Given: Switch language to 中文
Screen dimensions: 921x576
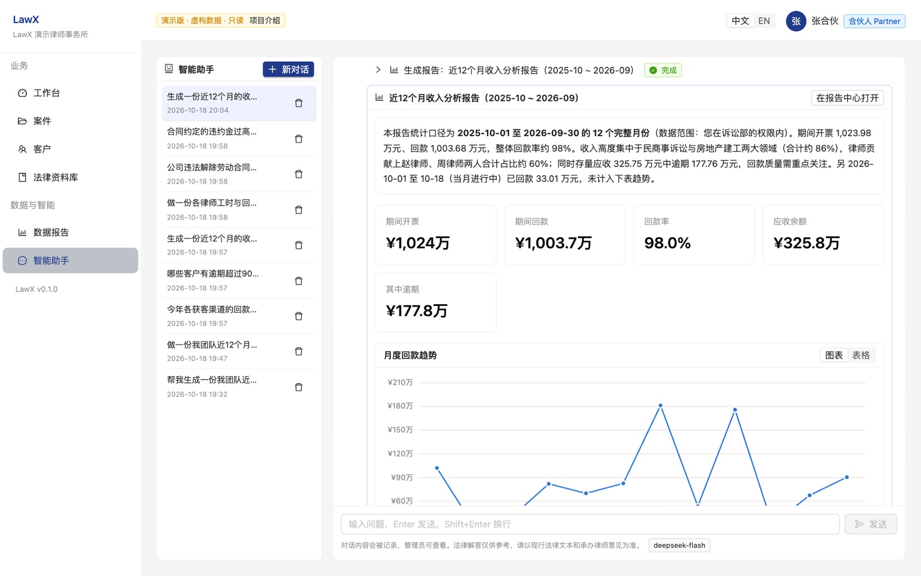Looking at the screenshot, I should 740,21.
